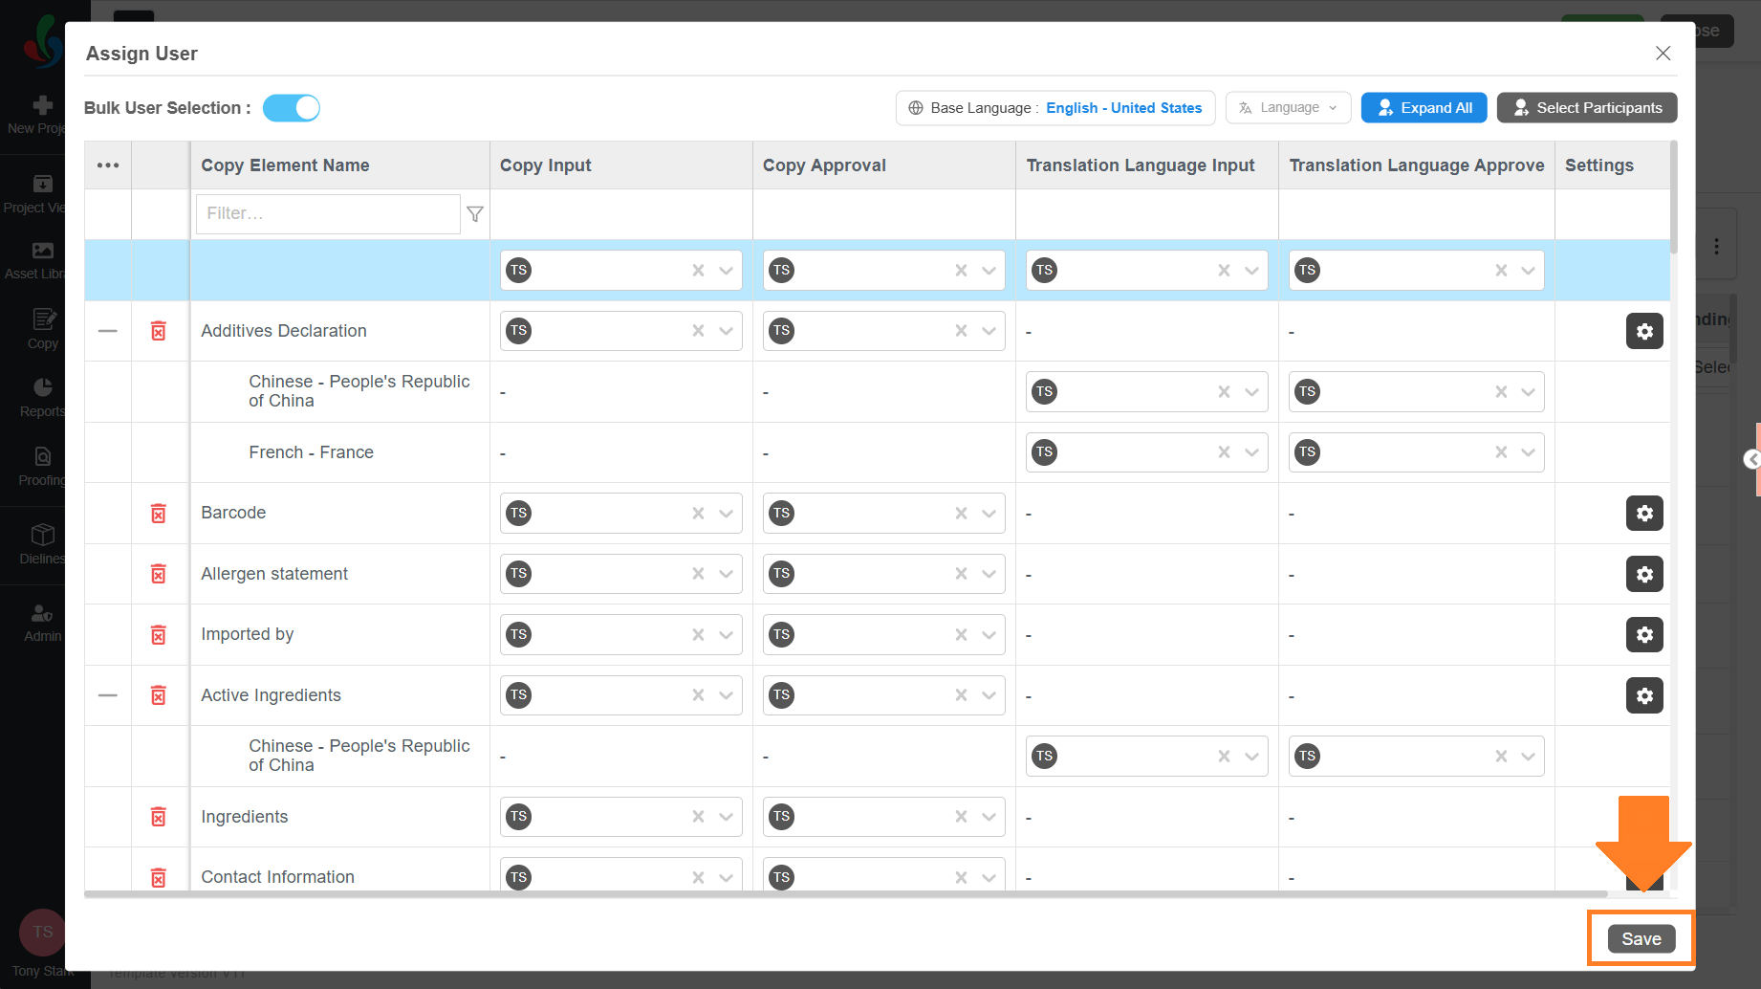This screenshot has height=989, width=1761.
Task: Open settings gear for Additives Declaration
Action: 1644,332
